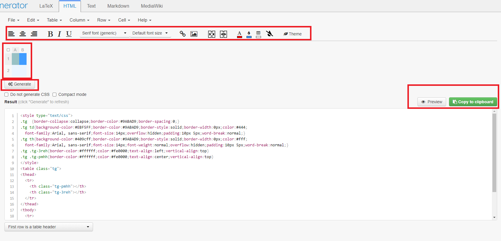The image size is (501, 241).
Task: Open the Serif font family dropdown
Action: [x=104, y=33]
